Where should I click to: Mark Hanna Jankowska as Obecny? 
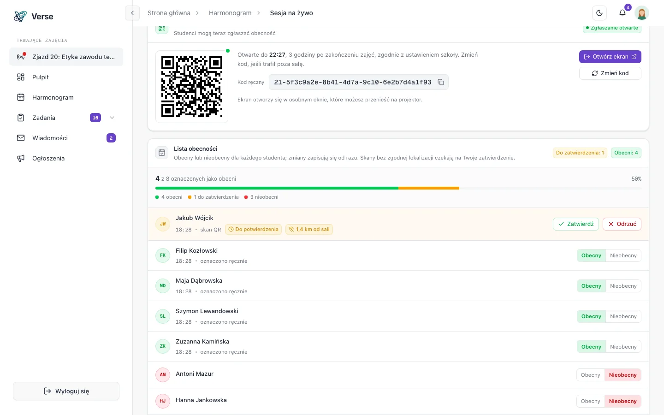[x=591, y=401]
